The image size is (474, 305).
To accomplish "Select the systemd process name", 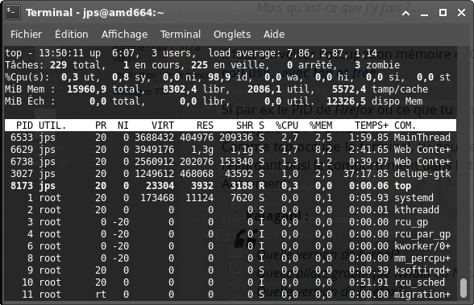I will (x=414, y=198).
